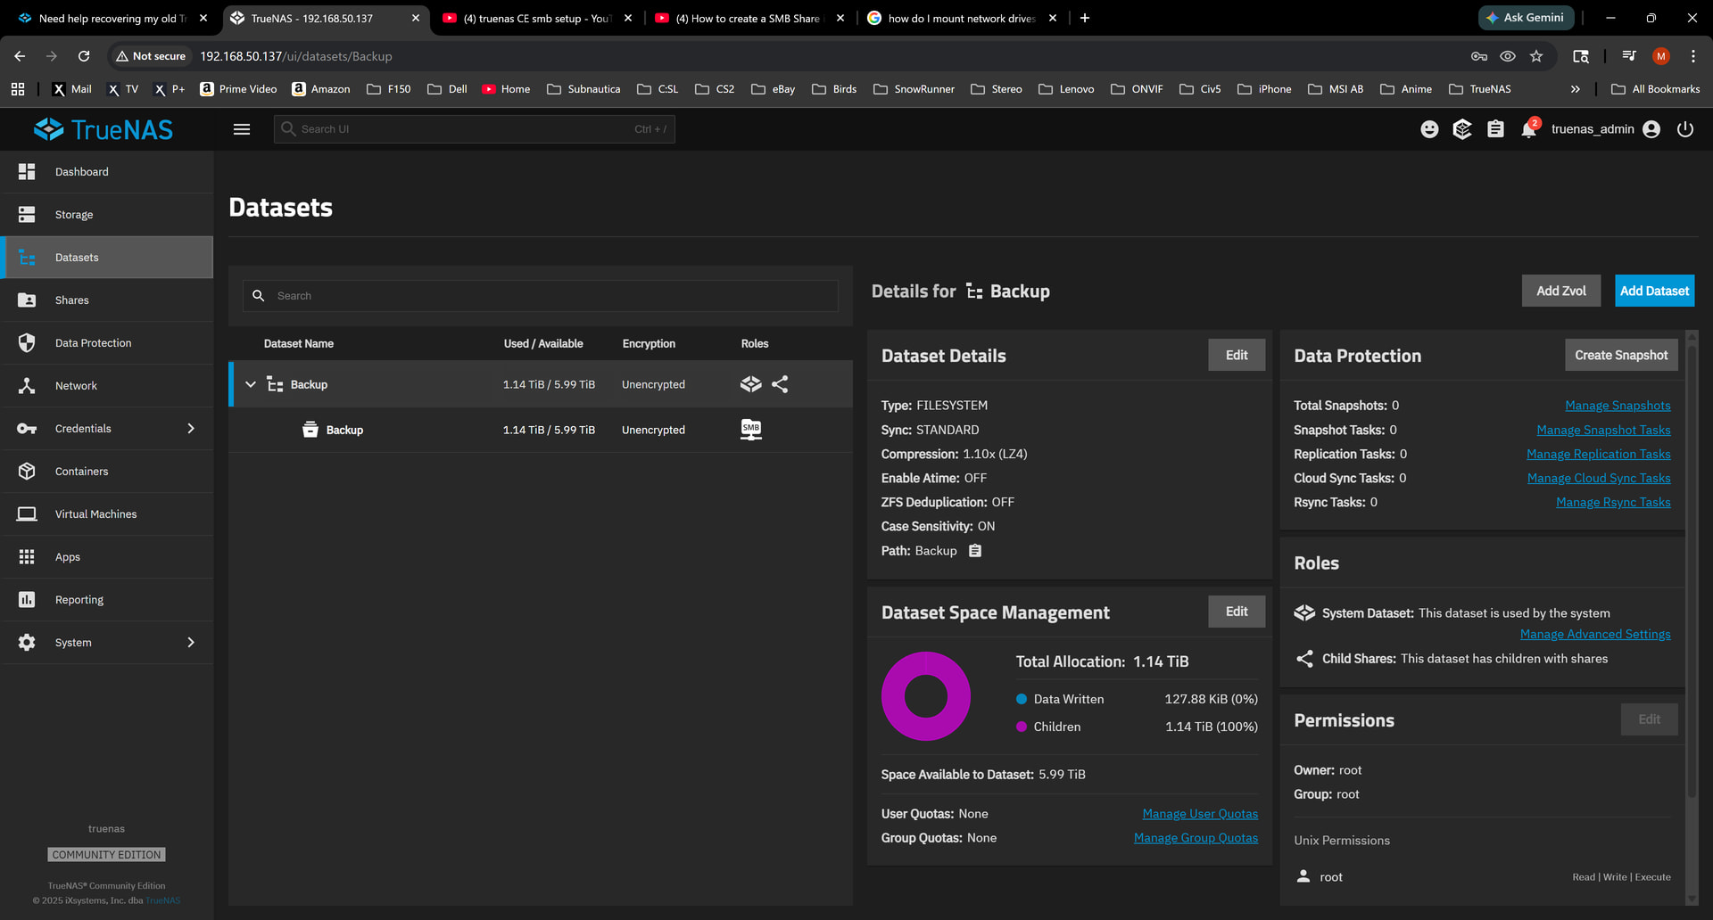Click the Not secure site info chip
The image size is (1713, 920).
[x=151, y=56]
